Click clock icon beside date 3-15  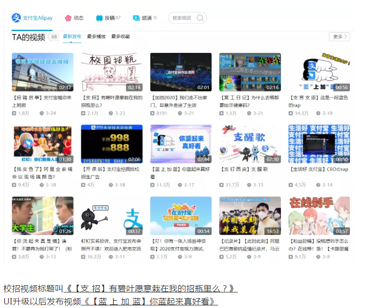click(x=249, y=185)
